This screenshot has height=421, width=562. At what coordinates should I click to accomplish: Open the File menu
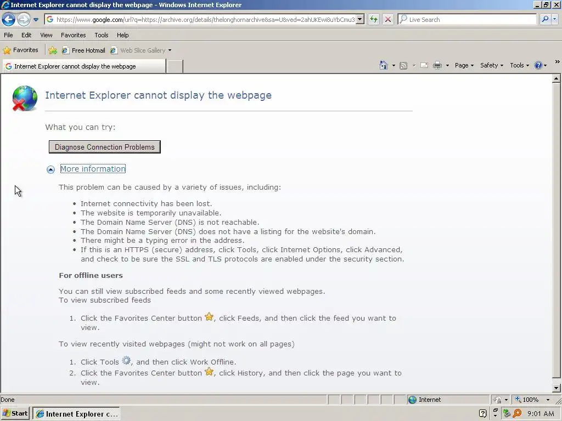coord(8,35)
